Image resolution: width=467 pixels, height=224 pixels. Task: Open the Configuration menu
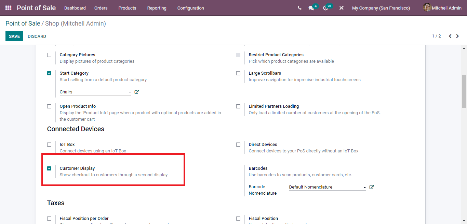tap(190, 8)
